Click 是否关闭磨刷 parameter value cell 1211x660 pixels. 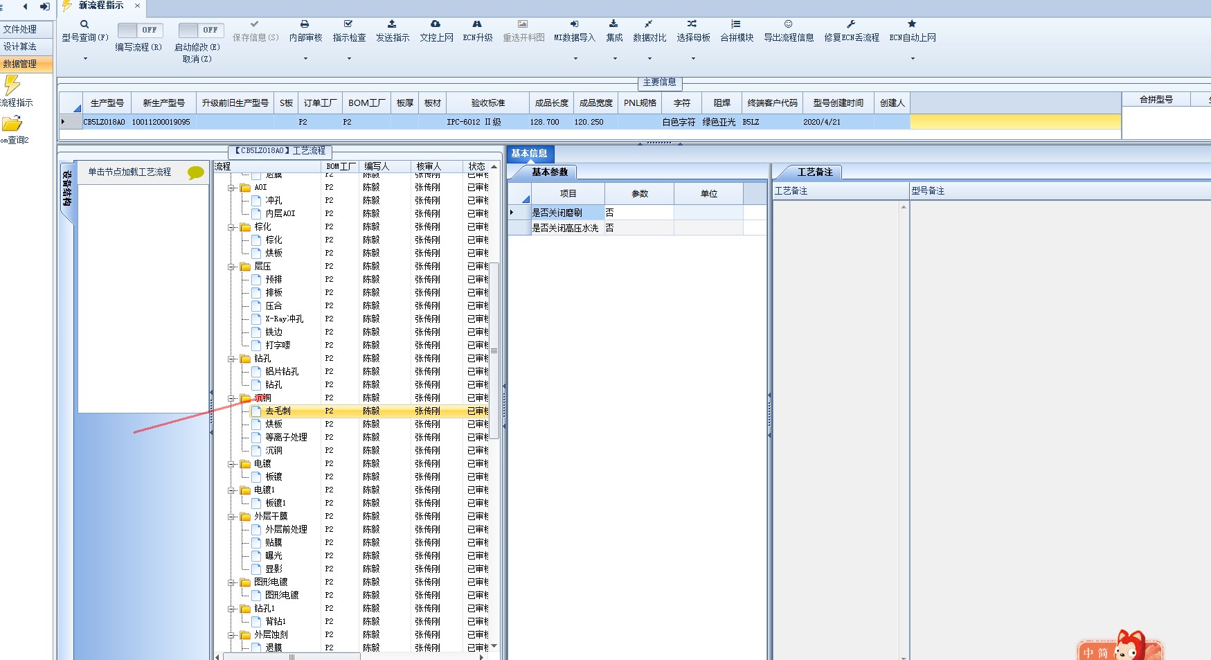tap(639, 213)
